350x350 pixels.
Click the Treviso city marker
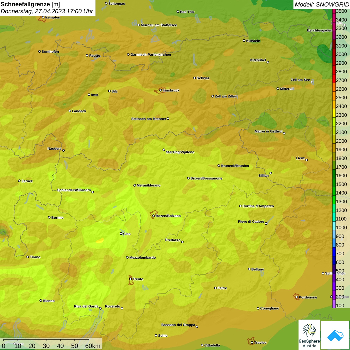pyautogui.click(x=252, y=342)
